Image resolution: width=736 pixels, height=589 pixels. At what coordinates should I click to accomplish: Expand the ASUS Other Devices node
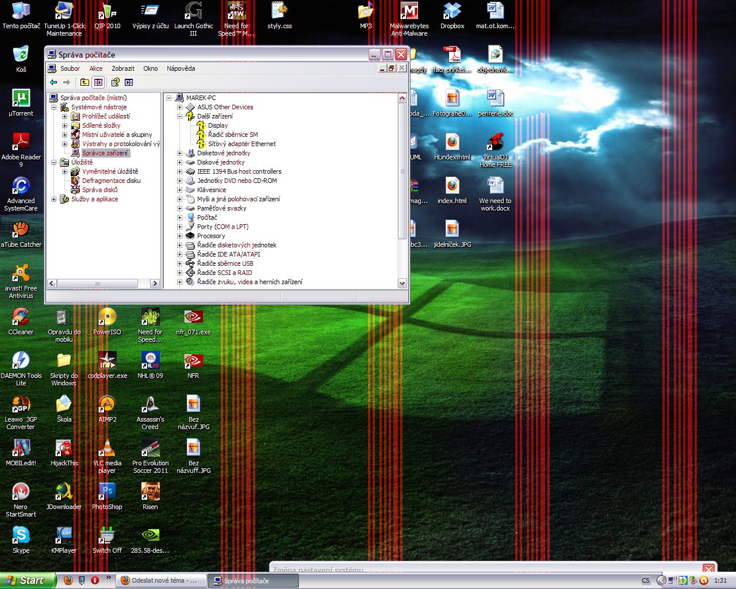click(x=179, y=107)
